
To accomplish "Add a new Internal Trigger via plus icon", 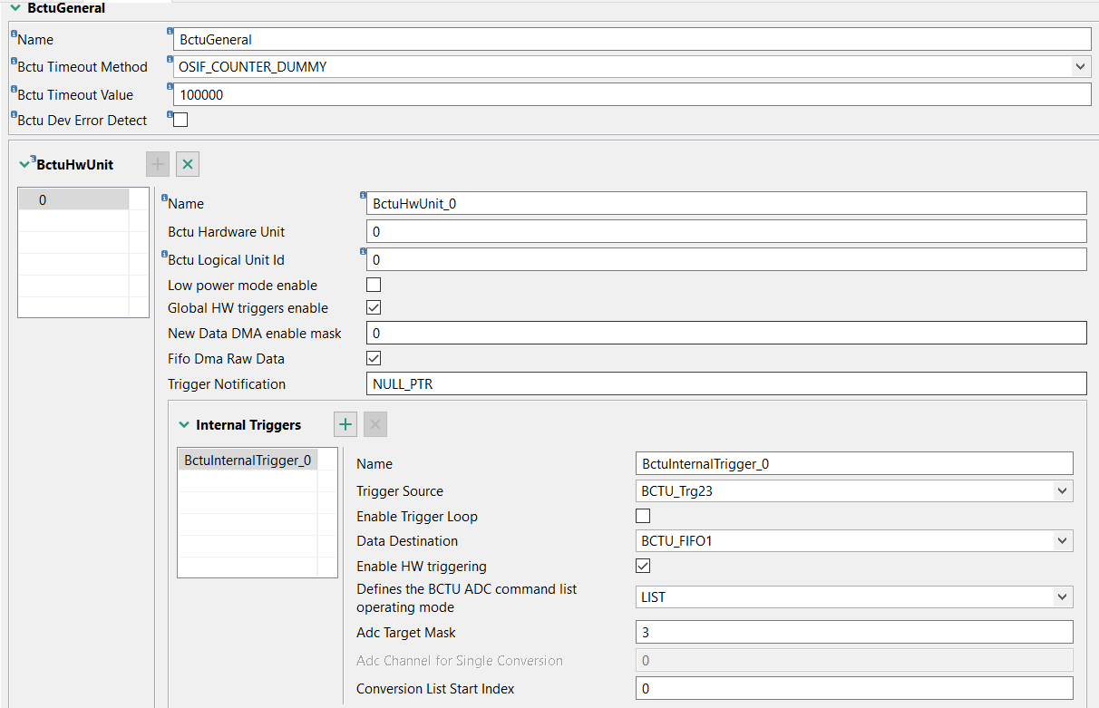I will [x=345, y=424].
